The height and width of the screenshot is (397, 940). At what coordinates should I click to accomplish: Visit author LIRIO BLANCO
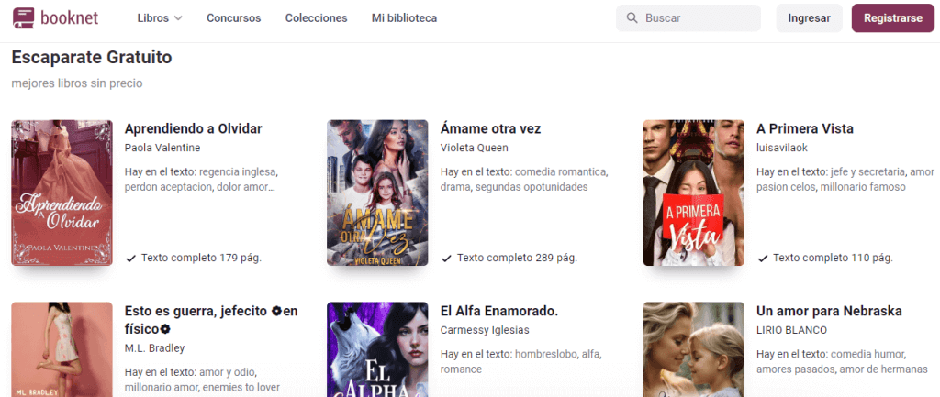[x=791, y=331]
